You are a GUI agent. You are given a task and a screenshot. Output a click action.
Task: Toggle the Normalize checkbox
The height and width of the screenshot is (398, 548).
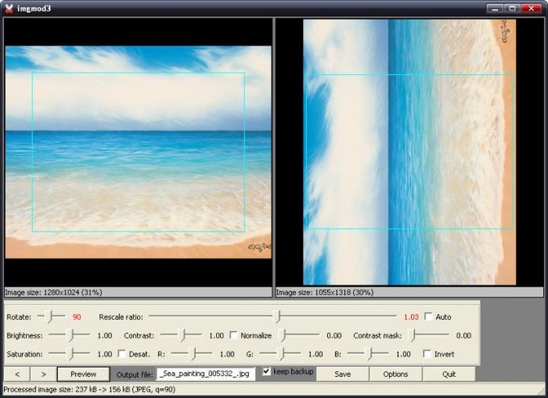click(234, 335)
